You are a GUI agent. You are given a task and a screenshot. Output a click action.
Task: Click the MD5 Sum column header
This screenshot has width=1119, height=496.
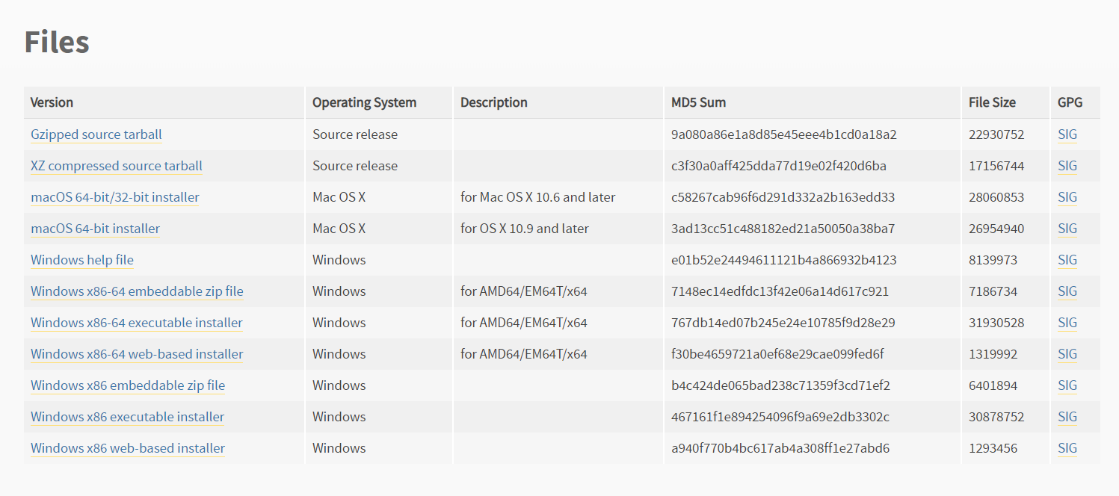tap(698, 102)
